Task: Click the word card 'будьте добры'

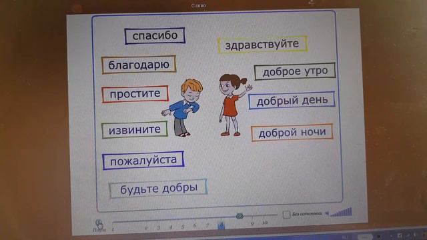Action: (159, 188)
